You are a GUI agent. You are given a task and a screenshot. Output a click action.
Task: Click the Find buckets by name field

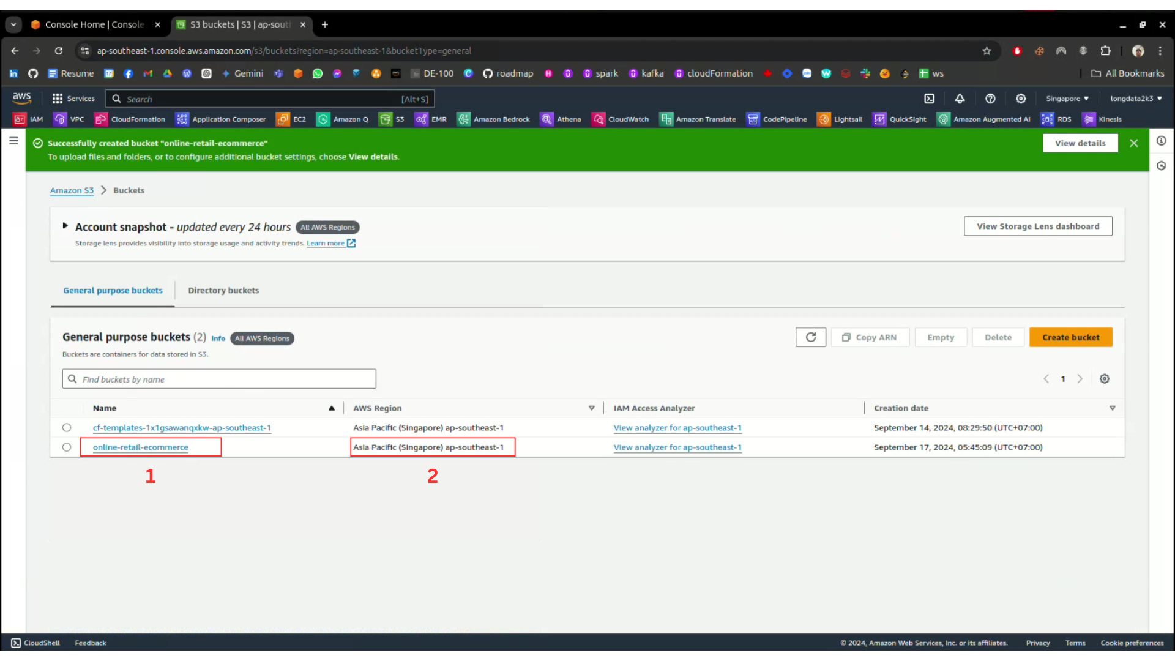(x=219, y=379)
